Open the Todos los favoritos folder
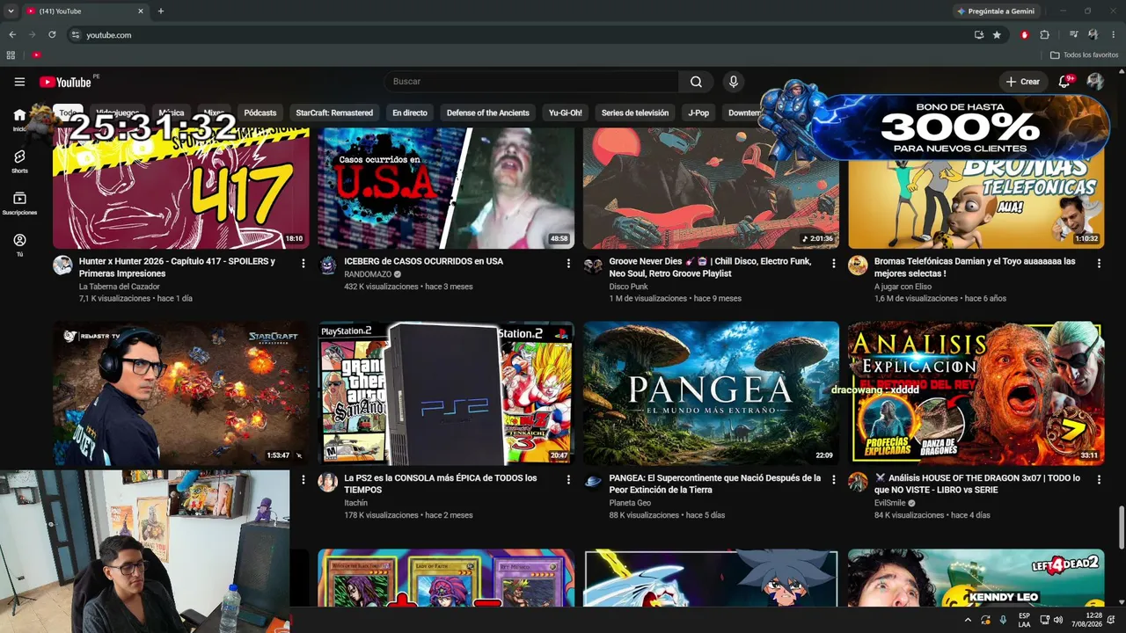The width and height of the screenshot is (1126, 633). tap(1084, 55)
